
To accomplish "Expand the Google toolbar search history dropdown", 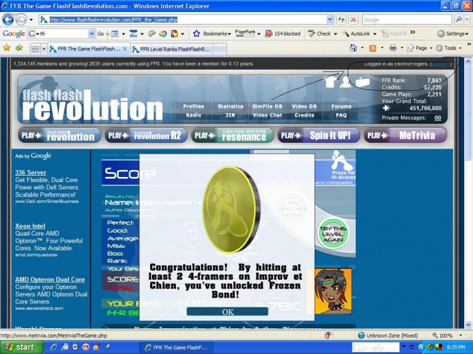I will tap(91, 34).
